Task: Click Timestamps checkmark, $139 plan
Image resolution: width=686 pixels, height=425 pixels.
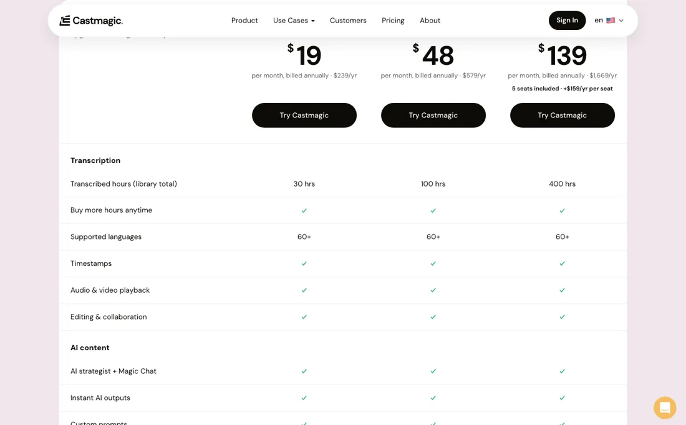Action: 562,263
